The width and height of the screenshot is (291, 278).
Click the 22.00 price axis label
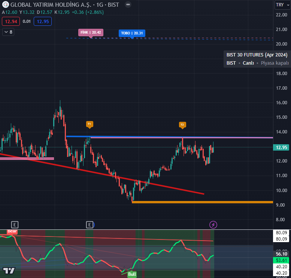click(x=281, y=15)
